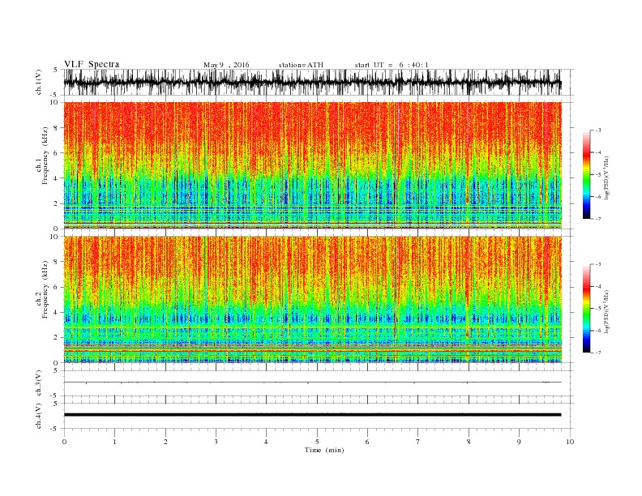
Task: Click the "-3" label on ch.1 color bar
Action: [598, 130]
